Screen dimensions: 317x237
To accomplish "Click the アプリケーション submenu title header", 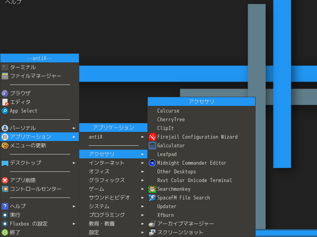I will click(x=113, y=128).
